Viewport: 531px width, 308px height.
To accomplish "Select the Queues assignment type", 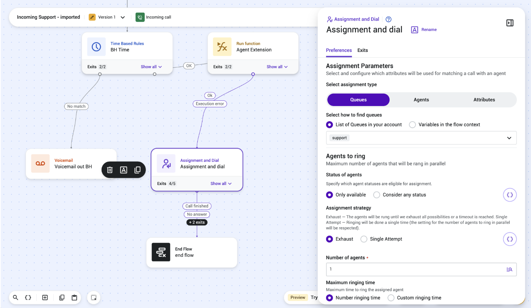I will [x=358, y=100].
